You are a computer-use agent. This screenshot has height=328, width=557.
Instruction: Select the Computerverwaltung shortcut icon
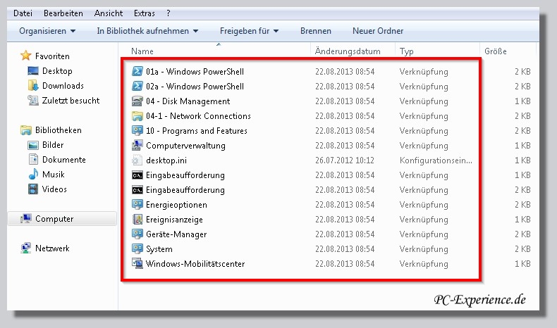pyautogui.click(x=137, y=146)
